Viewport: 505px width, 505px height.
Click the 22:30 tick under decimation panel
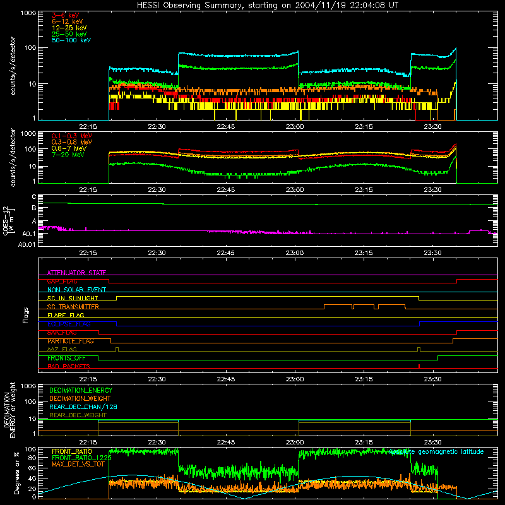pyautogui.click(x=157, y=443)
